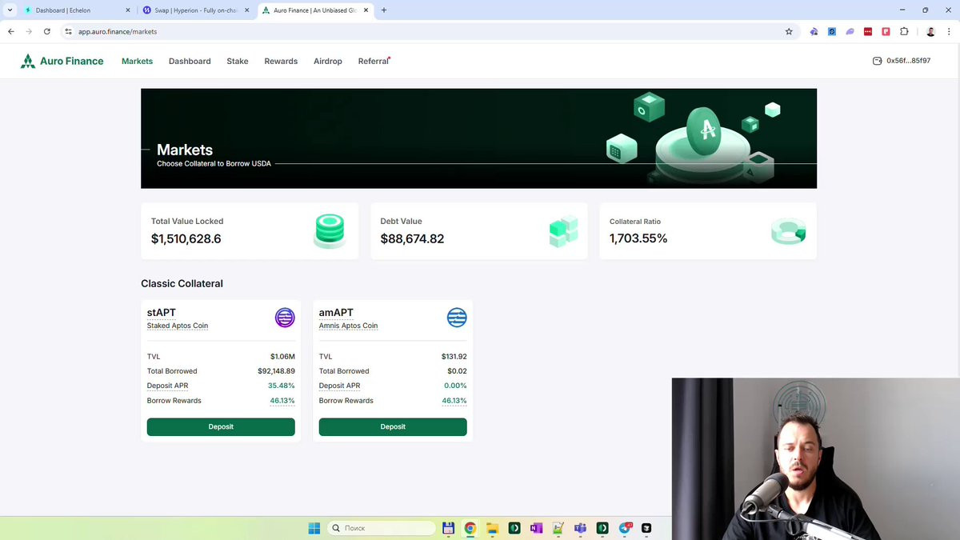Click amAPT Total Borrowed $0.02
The image size is (960, 540).
click(457, 371)
